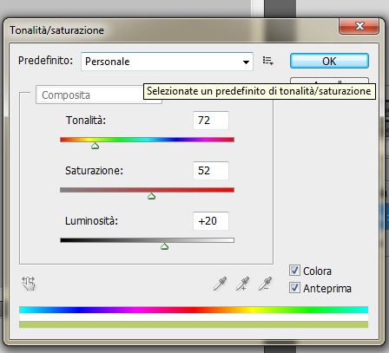Pick the subtract-from-sample eyedropper (minus)
Image resolution: width=389 pixels, height=353 pixels.
pyautogui.click(x=265, y=284)
